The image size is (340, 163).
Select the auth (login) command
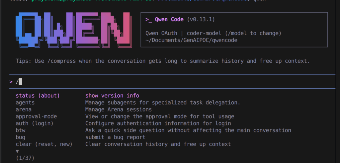(35, 123)
